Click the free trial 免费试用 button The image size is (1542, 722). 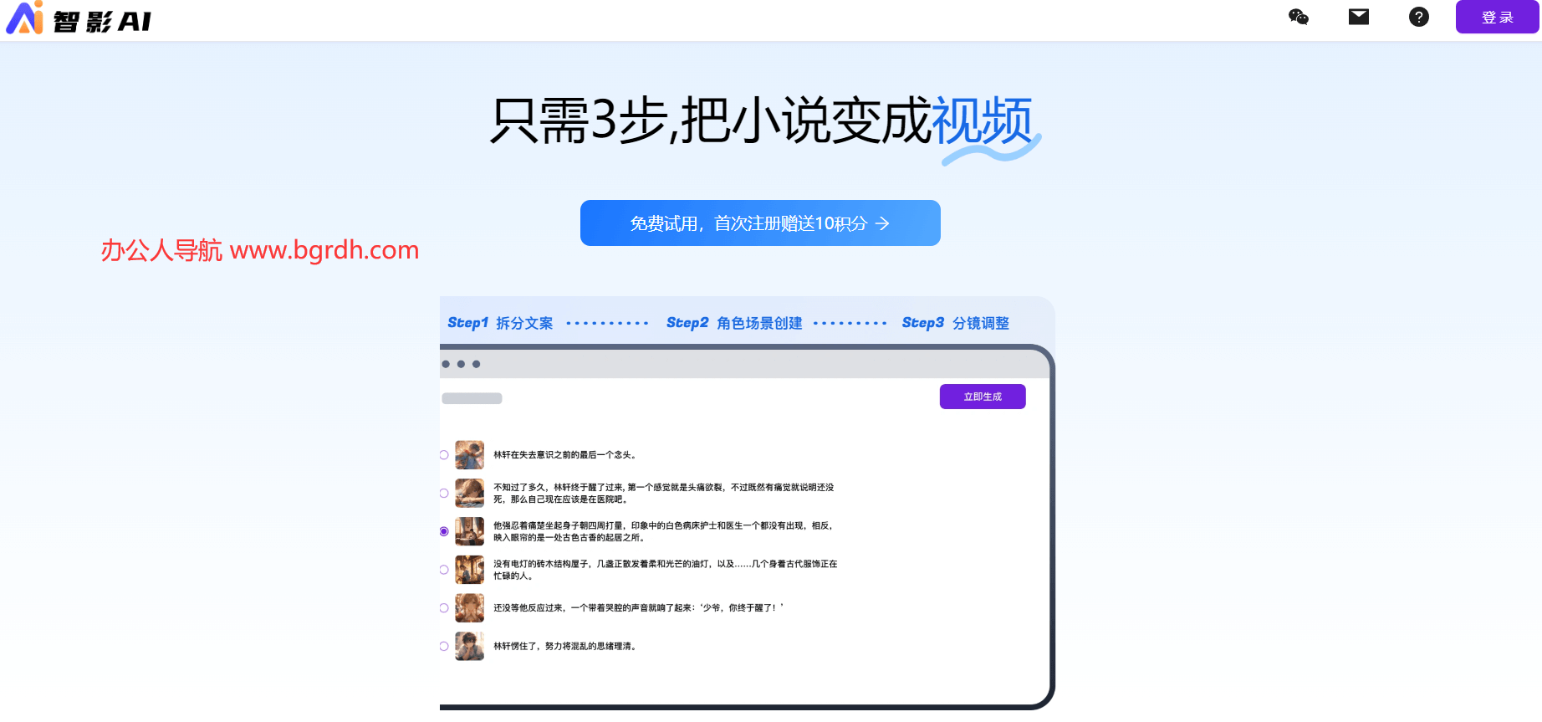click(x=760, y=223)
